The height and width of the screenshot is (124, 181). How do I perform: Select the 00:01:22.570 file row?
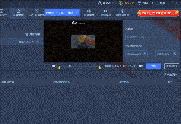point(21,42)
